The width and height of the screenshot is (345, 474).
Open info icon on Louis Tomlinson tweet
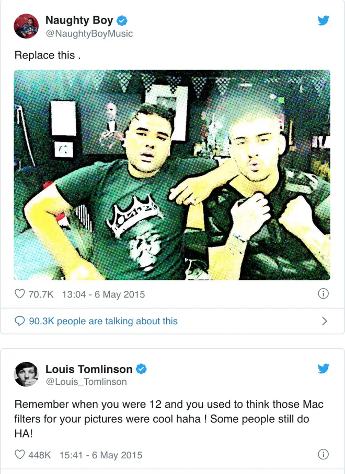[x=323, y=454]
